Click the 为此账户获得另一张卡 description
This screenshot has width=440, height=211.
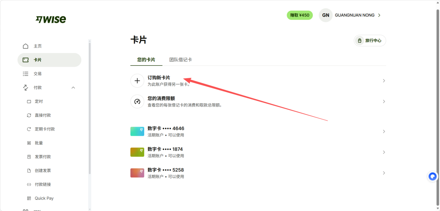169,84
